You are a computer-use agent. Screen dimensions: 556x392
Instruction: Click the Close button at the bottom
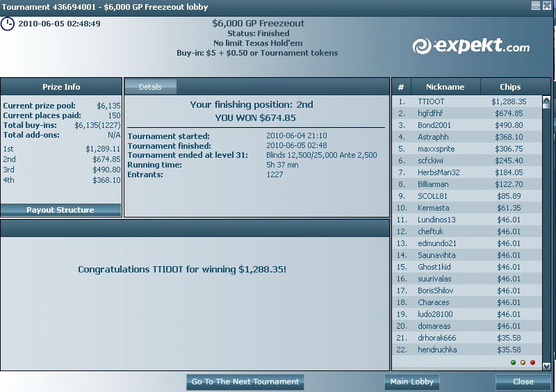[523, 382]
